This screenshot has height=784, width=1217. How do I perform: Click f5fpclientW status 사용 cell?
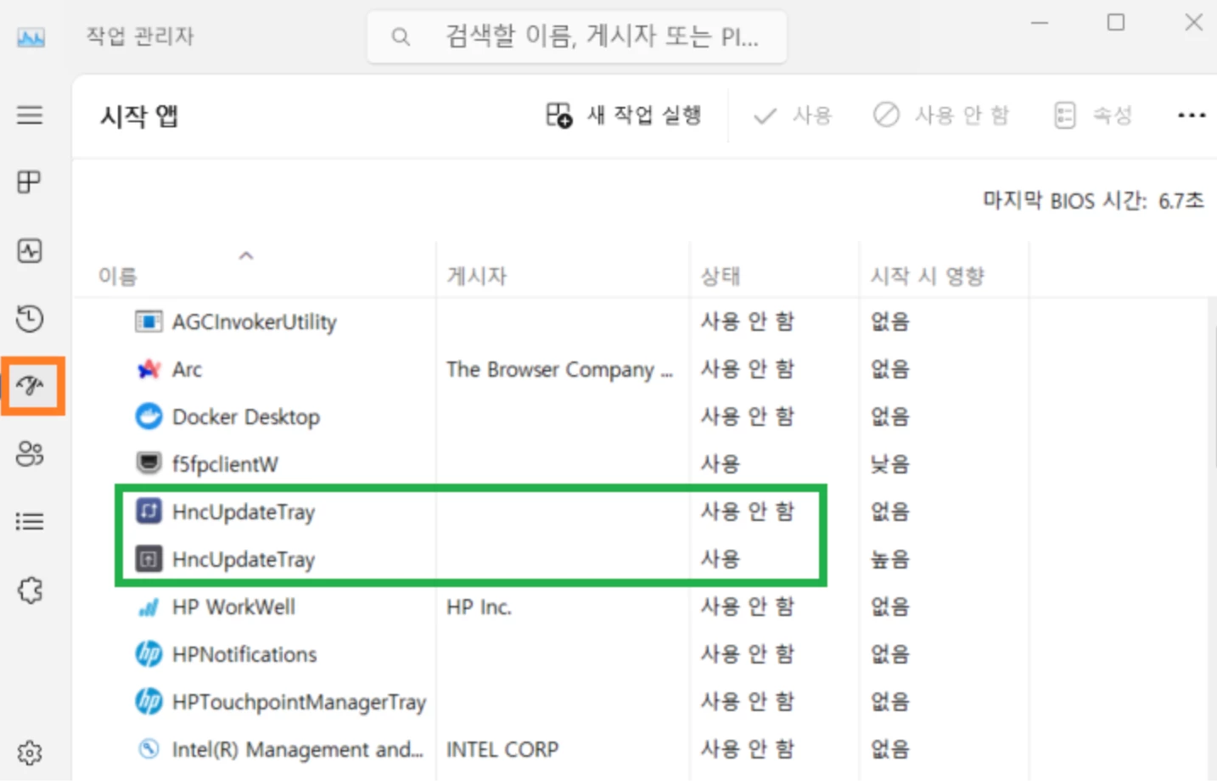tap(721, 464)
